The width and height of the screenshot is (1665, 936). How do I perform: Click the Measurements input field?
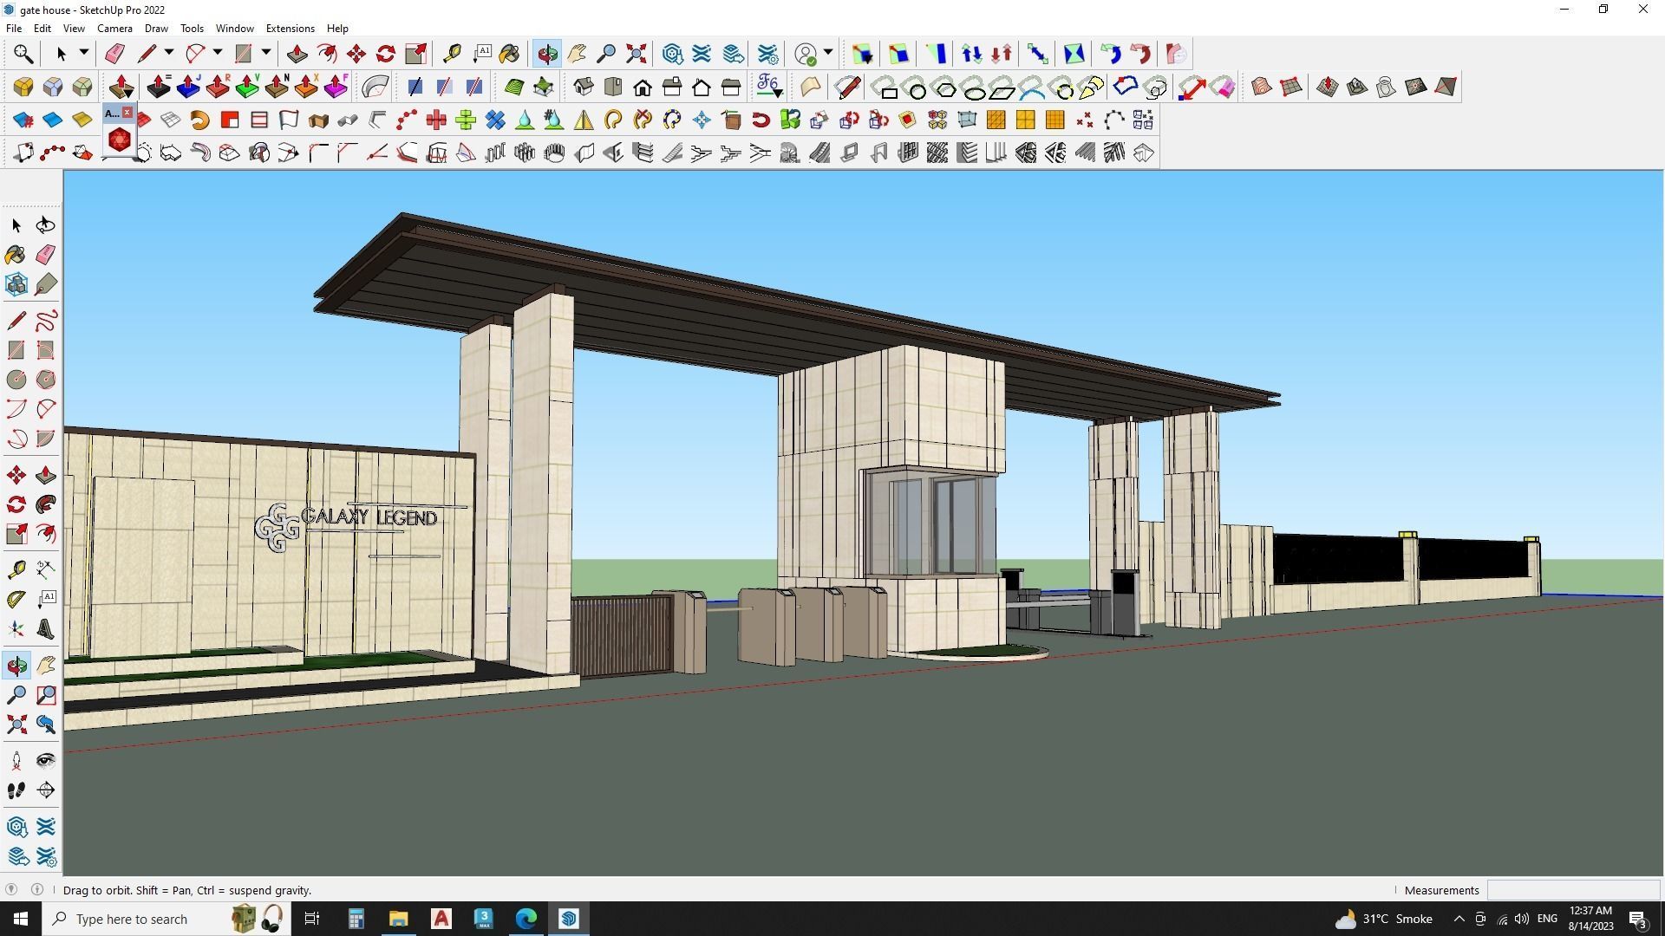(x=1572, y=890)
